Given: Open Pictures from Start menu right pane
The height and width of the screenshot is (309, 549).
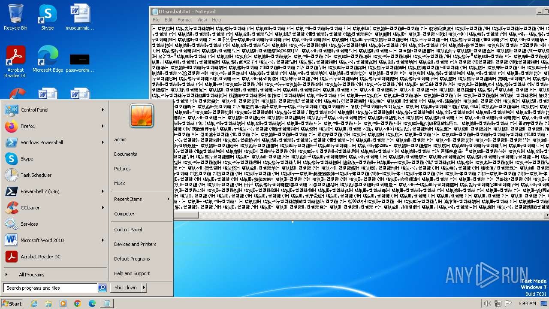Looking at the screenshot, I should [122, 169].
